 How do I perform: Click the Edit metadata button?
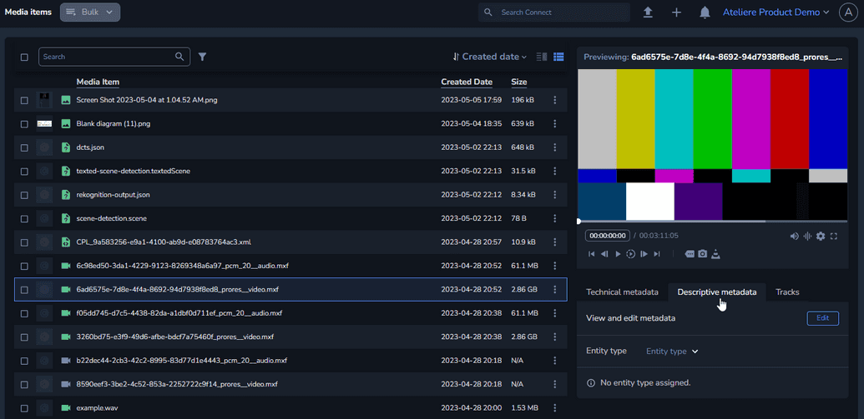(x=822, y=318)
